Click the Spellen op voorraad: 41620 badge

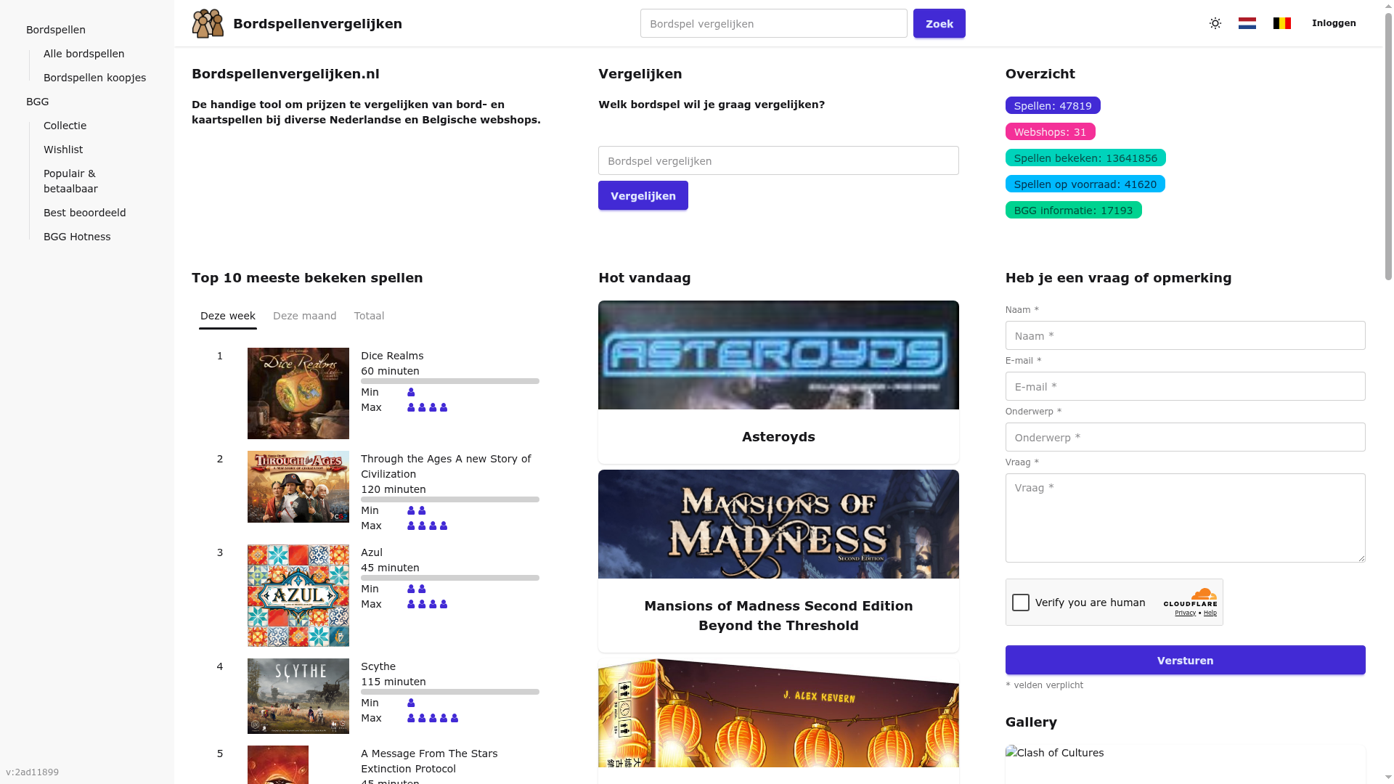1085,184
